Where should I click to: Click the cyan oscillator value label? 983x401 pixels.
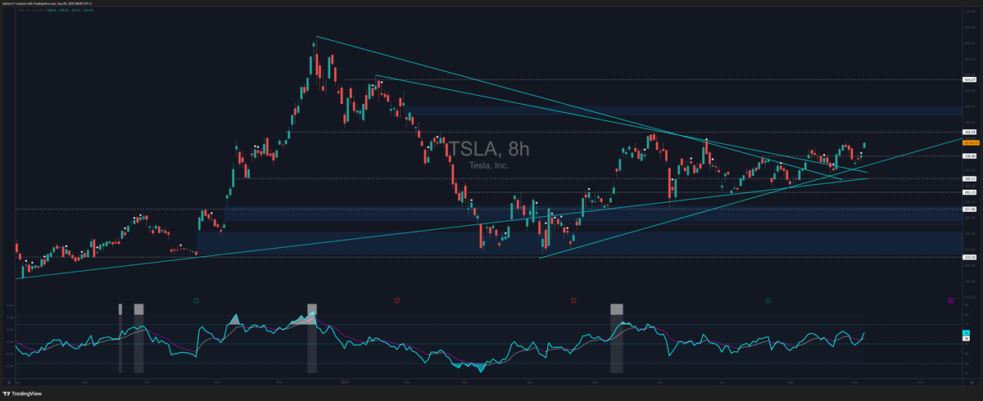[967, 332]
